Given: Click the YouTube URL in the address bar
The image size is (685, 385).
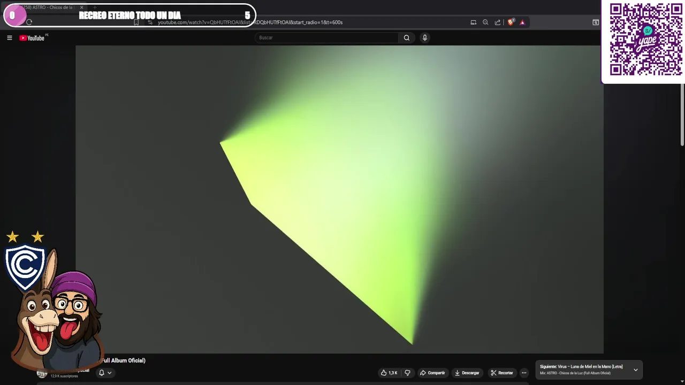Looking at the screenshot, I should [250, 22].
